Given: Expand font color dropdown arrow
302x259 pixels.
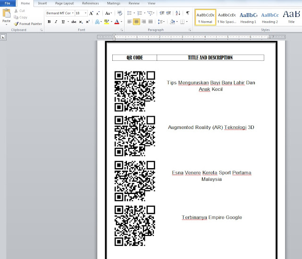Looking at the screenshot, I should [122, 22].
